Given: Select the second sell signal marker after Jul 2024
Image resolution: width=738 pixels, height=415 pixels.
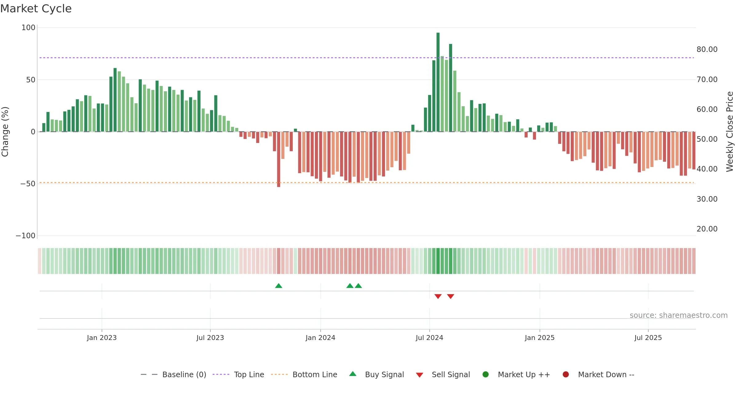Looking at the screenshot, I should 450,296.
